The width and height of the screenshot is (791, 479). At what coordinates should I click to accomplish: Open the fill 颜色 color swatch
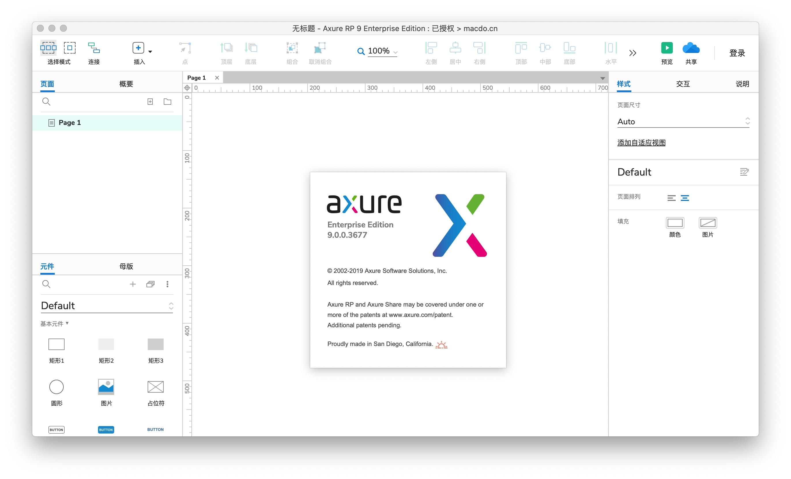coord(675,223)
